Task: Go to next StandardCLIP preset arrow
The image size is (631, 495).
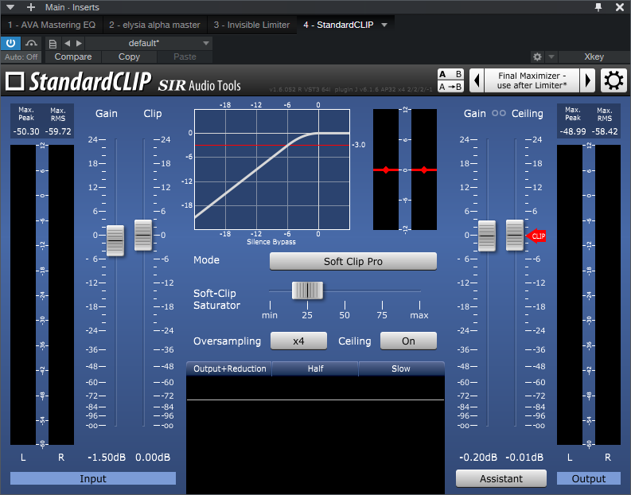Action: coord(587,80)
